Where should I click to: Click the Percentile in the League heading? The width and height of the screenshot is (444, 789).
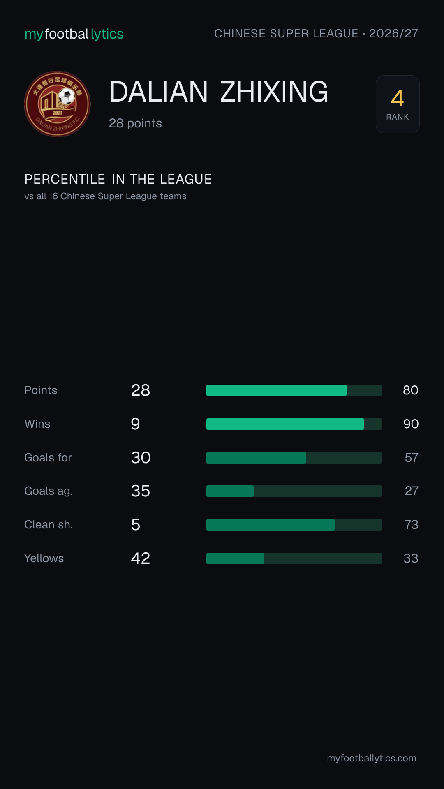tap(118, 180)
